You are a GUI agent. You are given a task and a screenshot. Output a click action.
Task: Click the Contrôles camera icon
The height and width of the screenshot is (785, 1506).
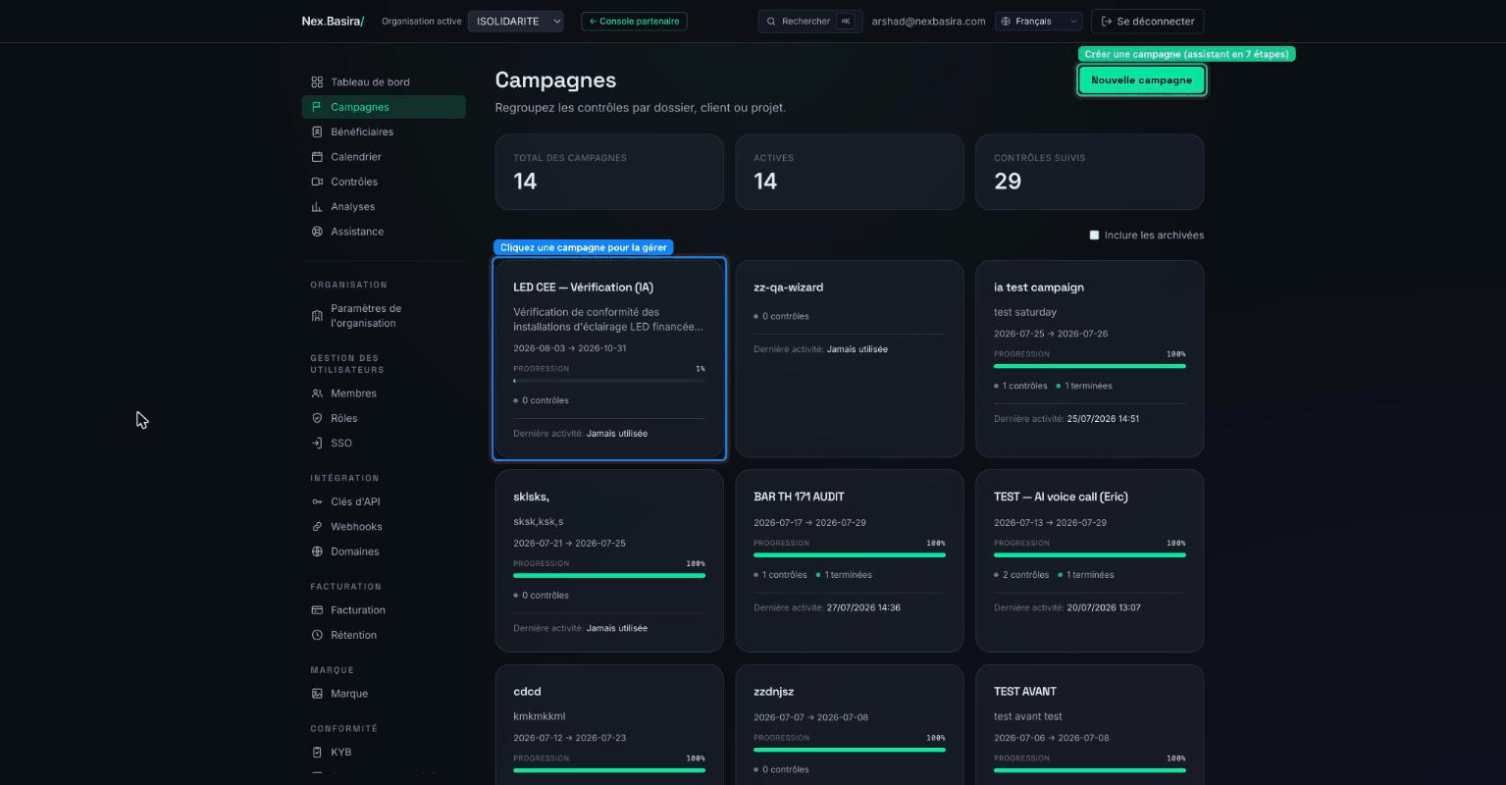317,182
